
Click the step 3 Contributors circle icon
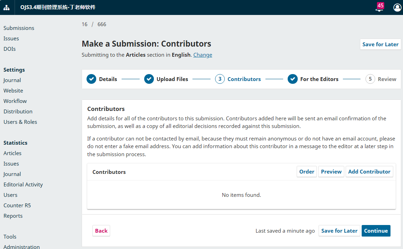(x=220, y=79)
